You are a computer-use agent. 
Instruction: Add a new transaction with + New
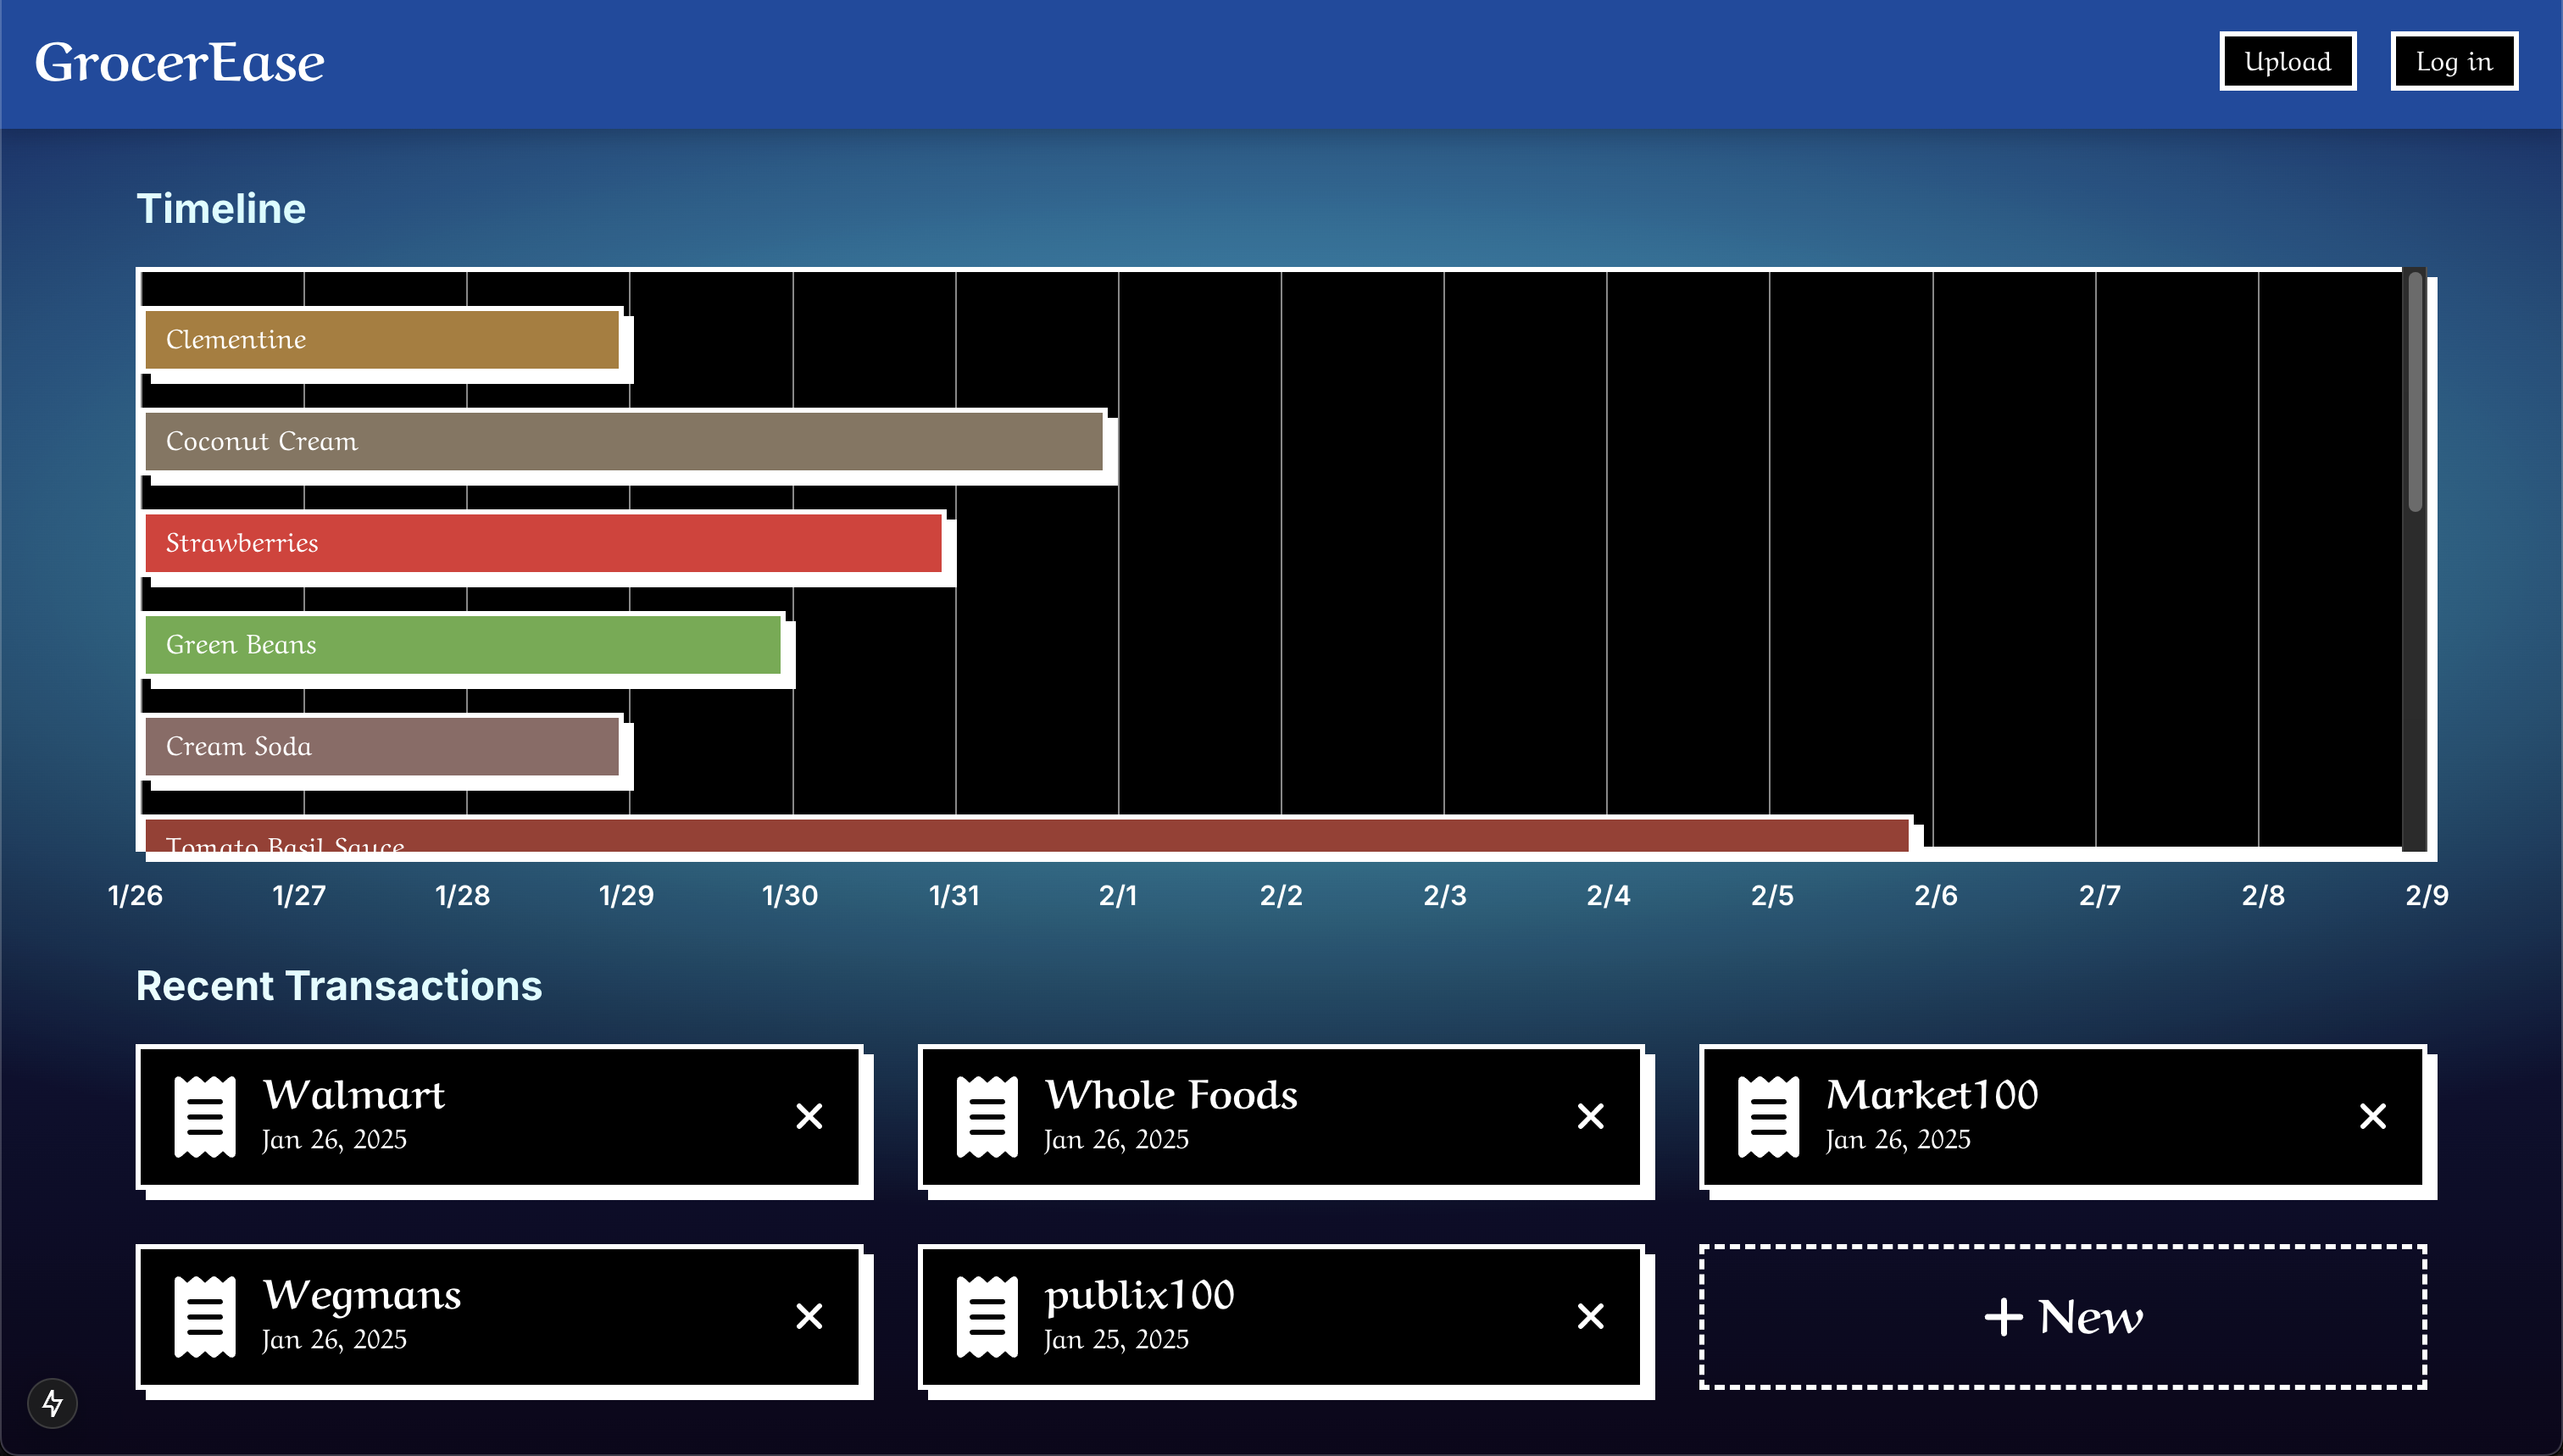(x=2063, y=1316)
